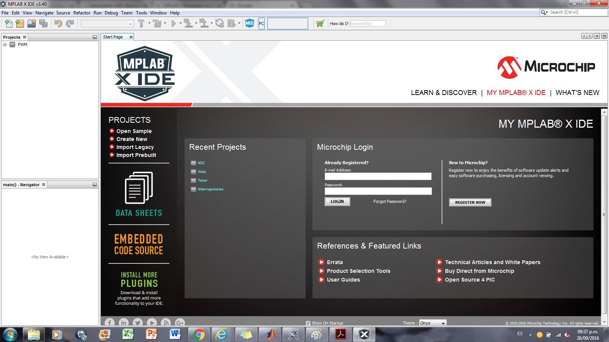Open the Microchip store shopping cart icon

tap(320, 24)
